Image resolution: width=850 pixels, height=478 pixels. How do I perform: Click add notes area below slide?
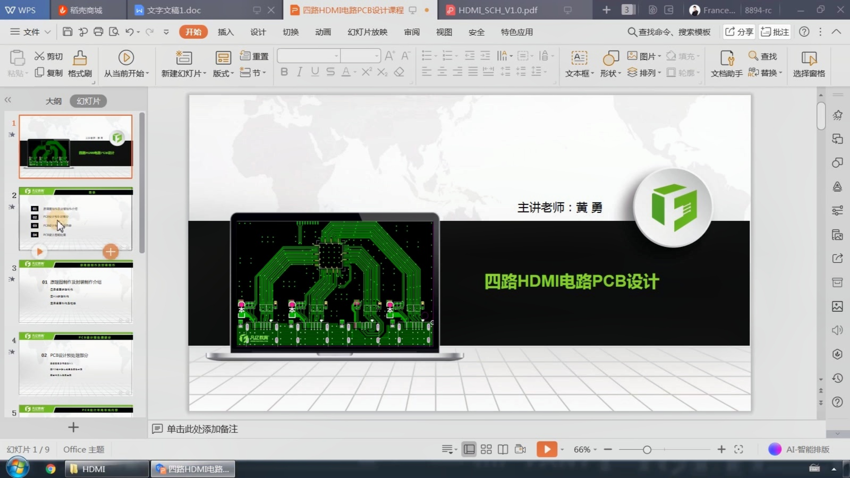tap(202, 429)
